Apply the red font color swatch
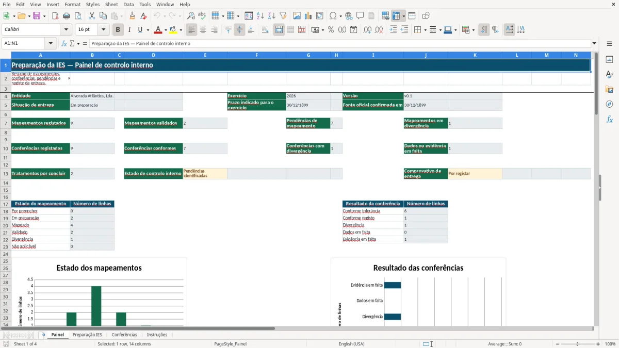 pyautogui.click(x=158, y=30)
